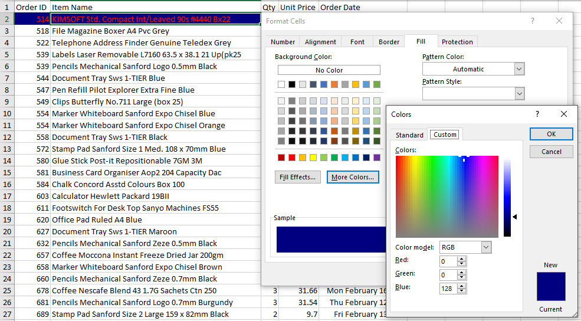Cancel the Colors dialog
Image resolution: width=581 pixels, height=321 pixels.
(552, 152)
